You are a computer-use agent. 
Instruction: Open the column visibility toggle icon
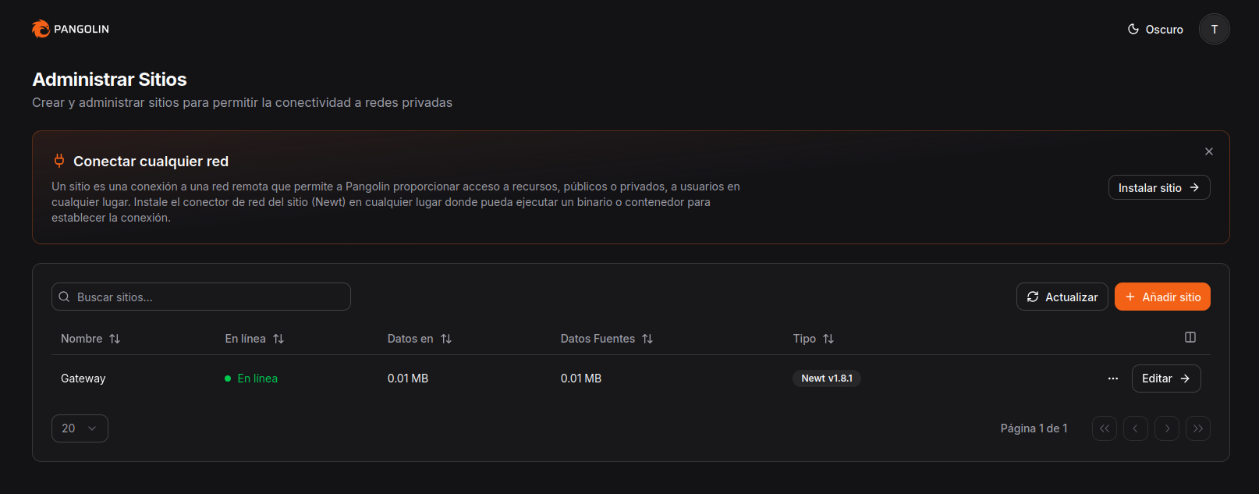[1190, 337]
